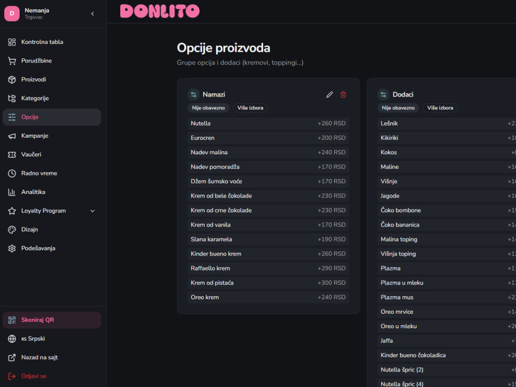Image resolution: width=516 pixels, height=387 pixels.
Task: Click Nije obavezno tag in Namazi
Action: pos(208,108)
